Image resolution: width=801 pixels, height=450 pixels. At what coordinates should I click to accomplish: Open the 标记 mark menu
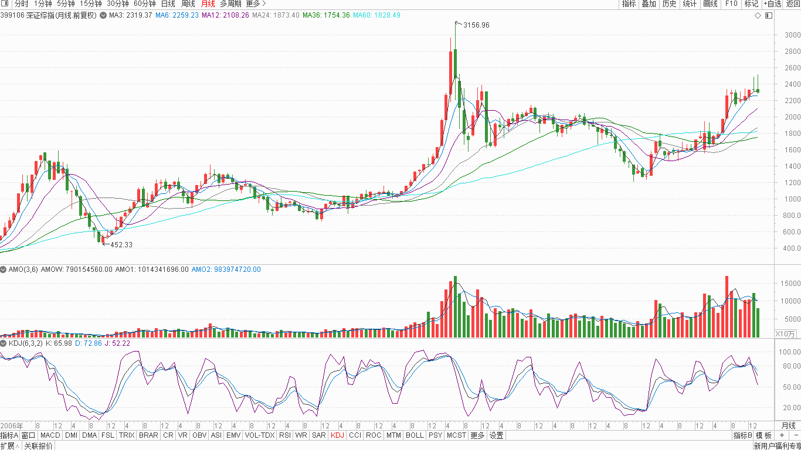tap(751, 4)
